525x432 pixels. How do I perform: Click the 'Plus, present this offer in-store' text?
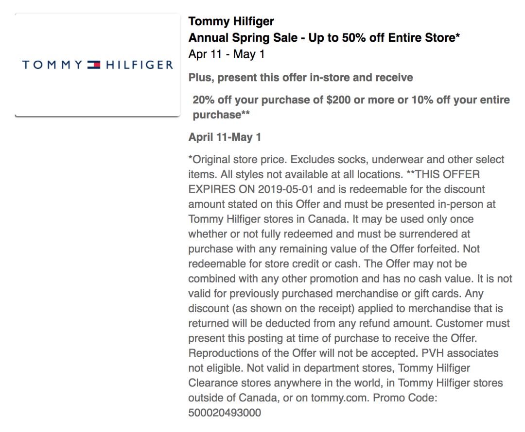(x=301, y=78)
